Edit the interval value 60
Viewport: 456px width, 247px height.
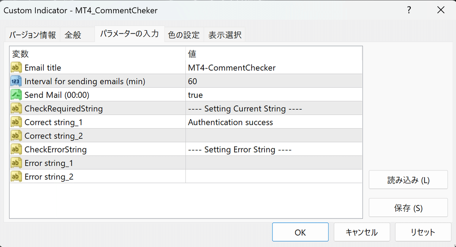pyautogui.click(x=274, y=82)
